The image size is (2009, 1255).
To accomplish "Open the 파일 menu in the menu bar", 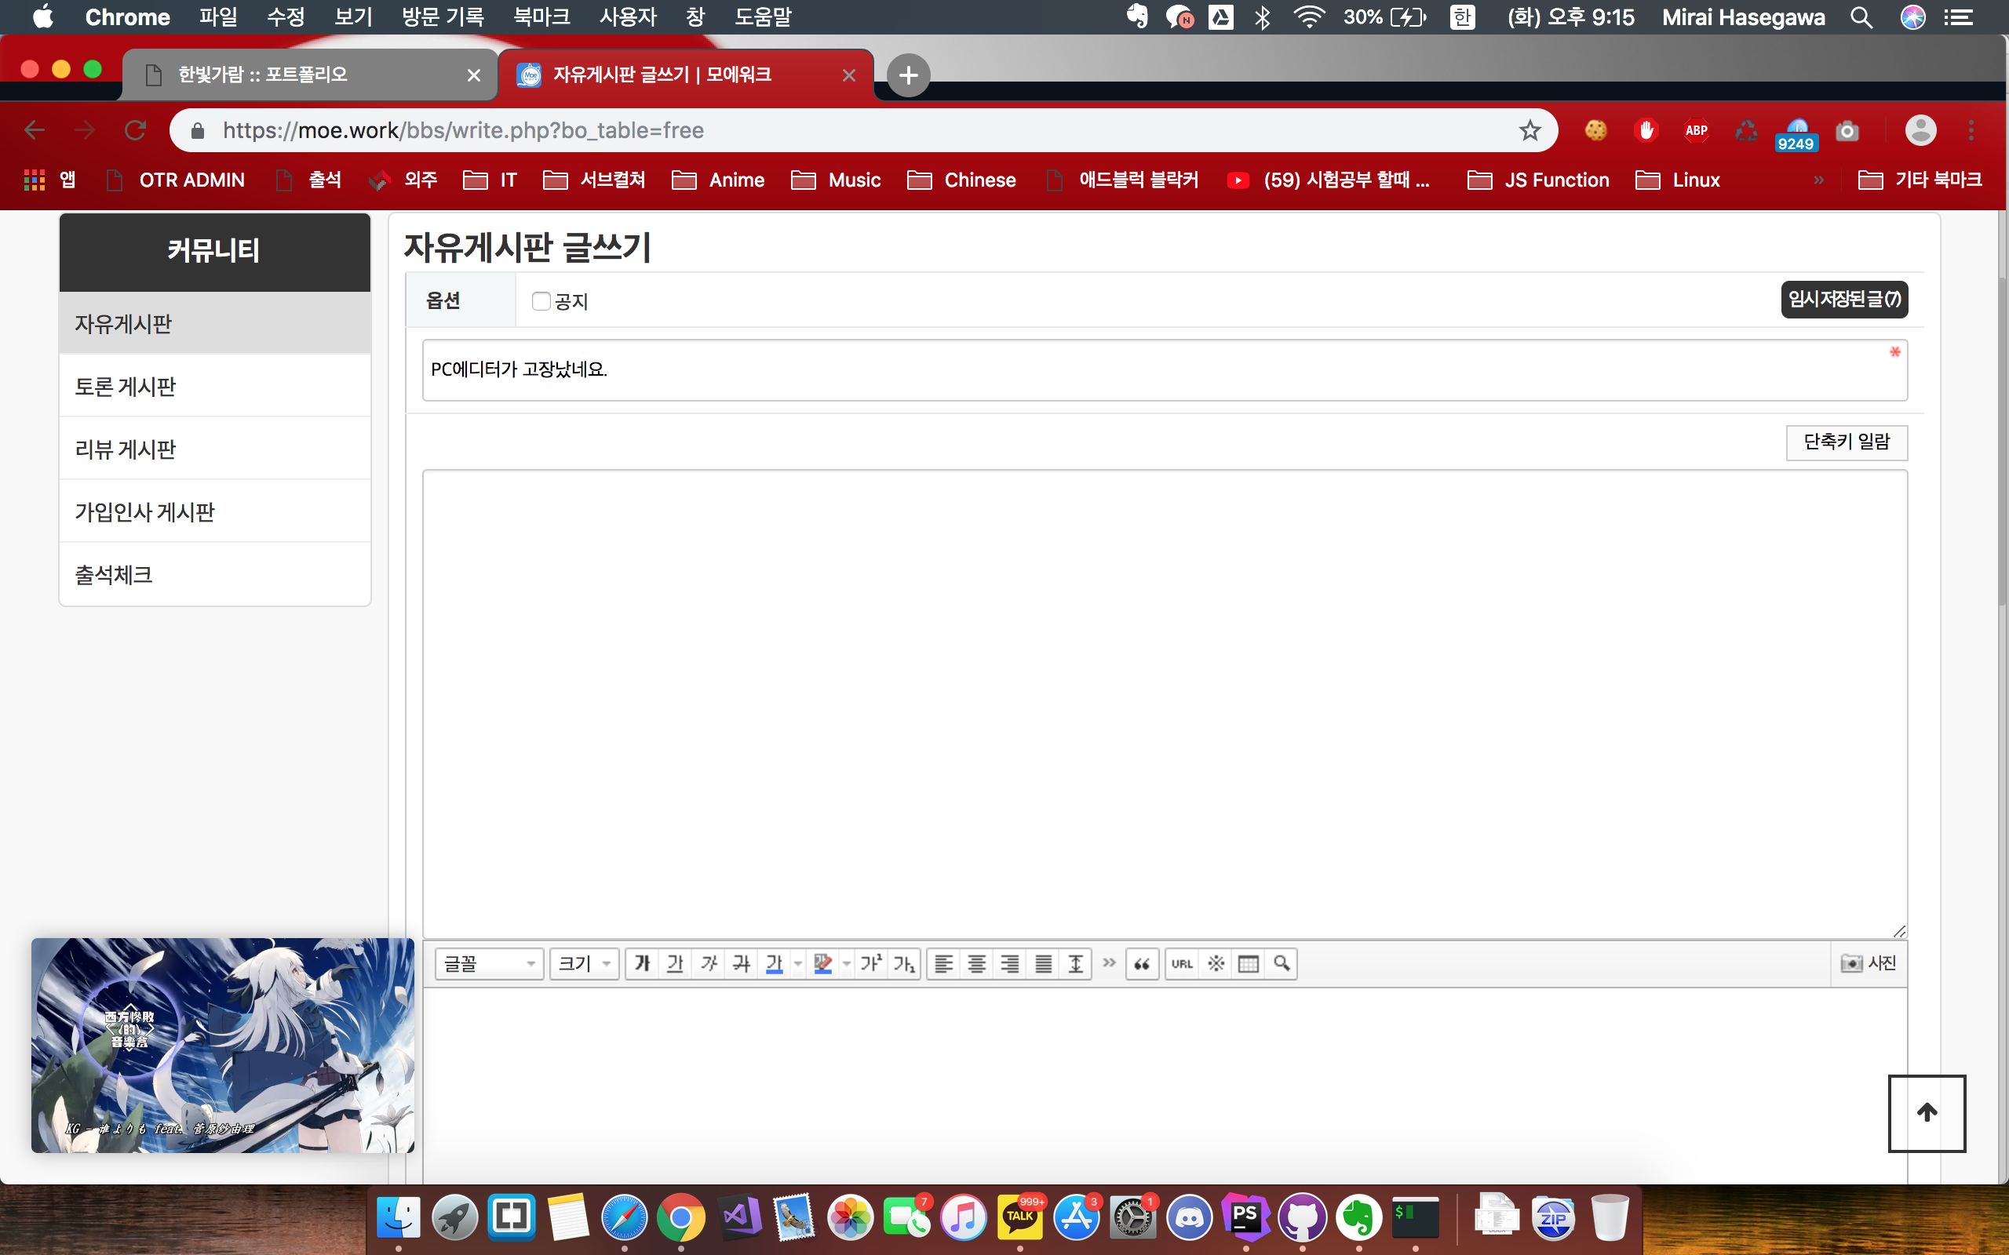I will click(217, 16).
